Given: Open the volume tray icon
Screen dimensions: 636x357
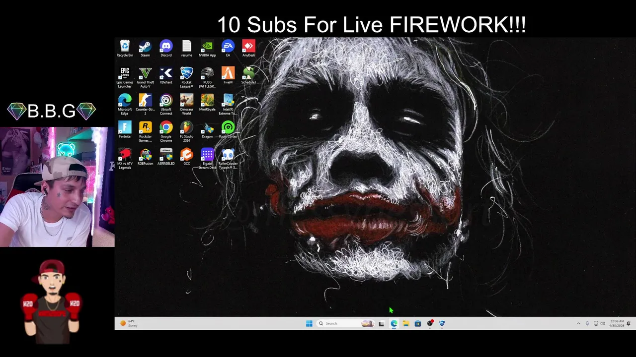Looking at the screenshot, I should [x=603, y=323].
